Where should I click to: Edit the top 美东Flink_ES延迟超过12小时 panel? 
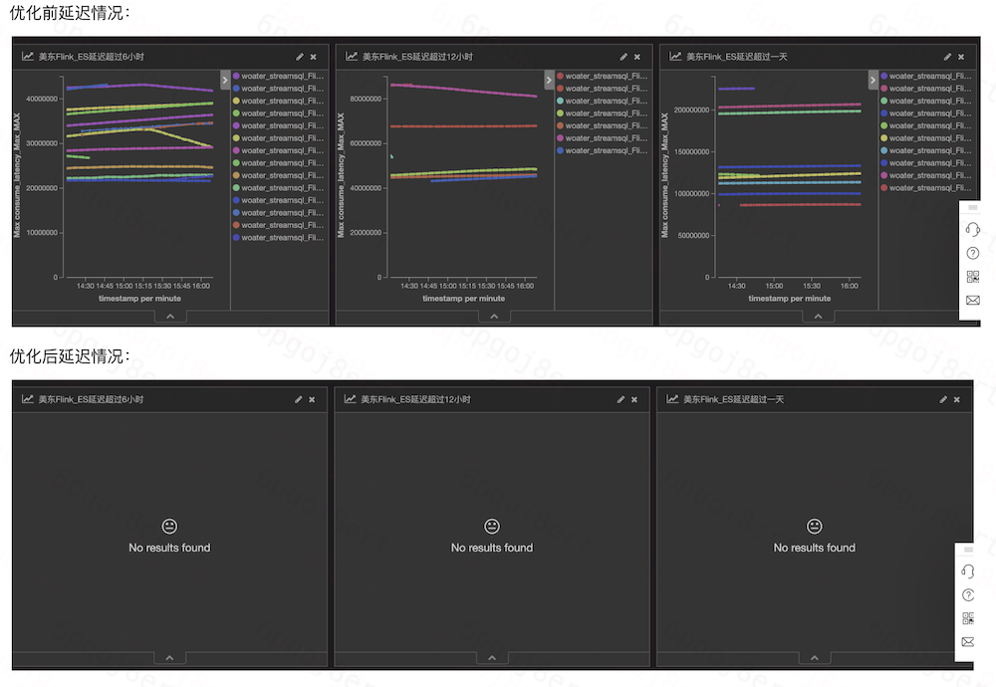(623, 57)
